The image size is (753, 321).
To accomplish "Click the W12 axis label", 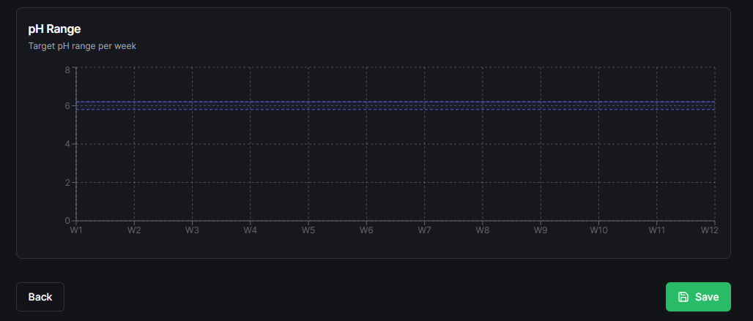I will click(709, 230).
